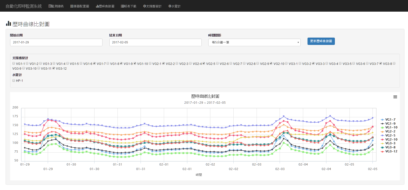Enable the VG3-6 checkbox
Viewport: 408px width, 190px height.
coord(354,64)
